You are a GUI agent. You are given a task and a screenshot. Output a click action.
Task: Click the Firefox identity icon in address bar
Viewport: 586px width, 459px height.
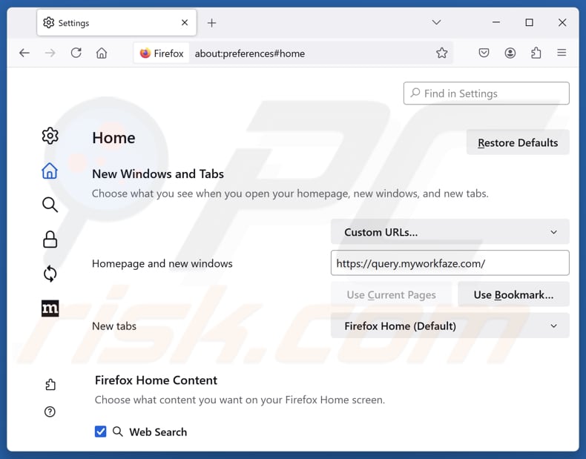click(x=162, y=53)
